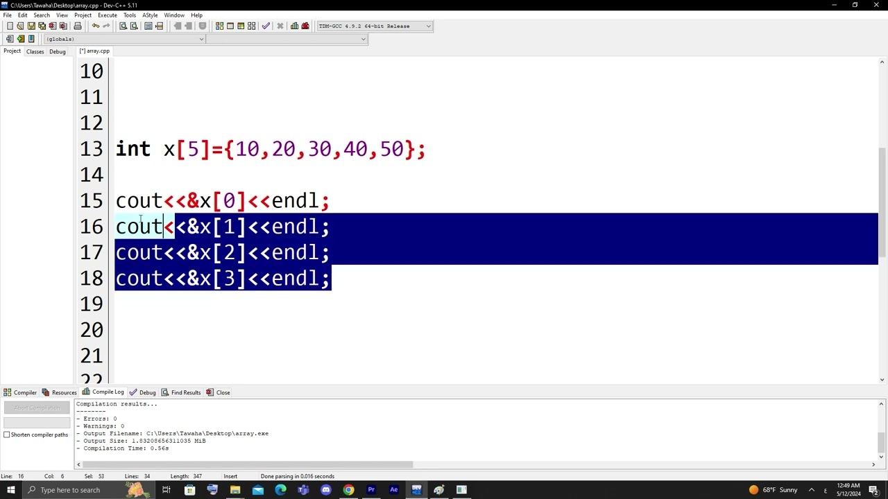Click the Save All toolbar icon
The width and height of the screenshot is (888, 499).
coord(42,26)
